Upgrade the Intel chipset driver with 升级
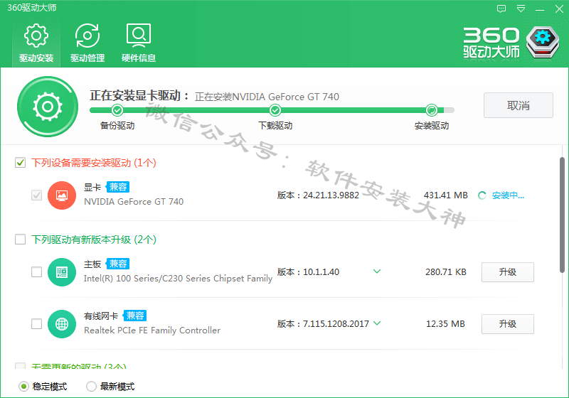Screen dimensions: 569x398 (508, 272)
